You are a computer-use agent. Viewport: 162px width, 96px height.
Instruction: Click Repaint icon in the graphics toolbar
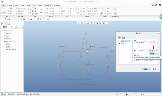point(88,23)
